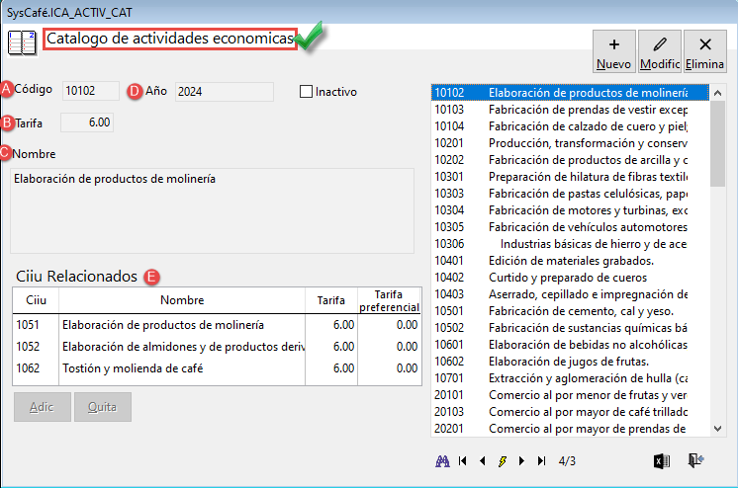Go to next record arrow
Image resolution: width=738 pixels, height=488 pixels.
click(x=521, y=461)
